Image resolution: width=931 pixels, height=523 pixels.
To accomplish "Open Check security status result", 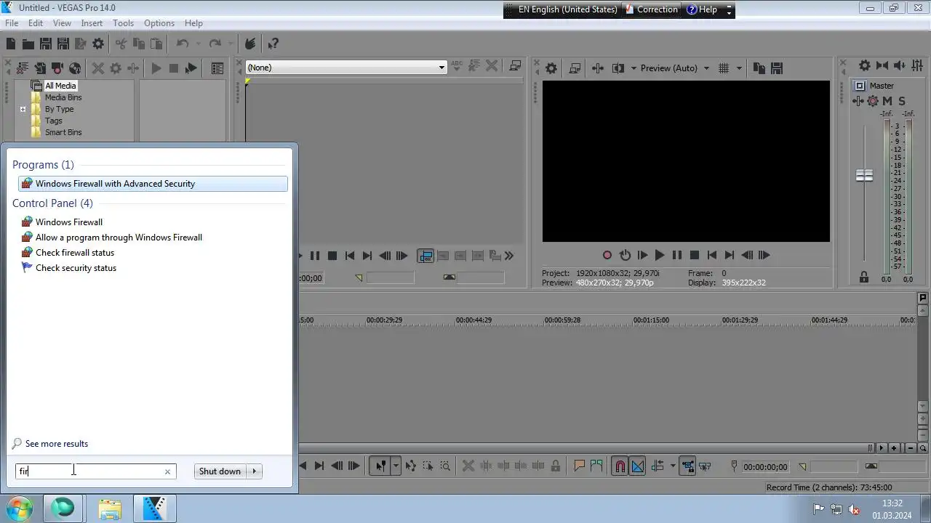I will tap(76, 268).
